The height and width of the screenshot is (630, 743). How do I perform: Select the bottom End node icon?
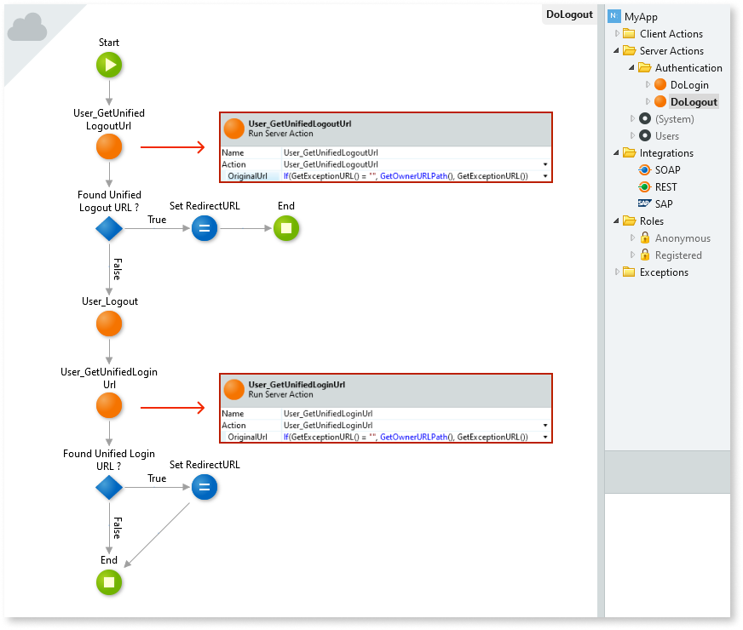pos(109,582)
